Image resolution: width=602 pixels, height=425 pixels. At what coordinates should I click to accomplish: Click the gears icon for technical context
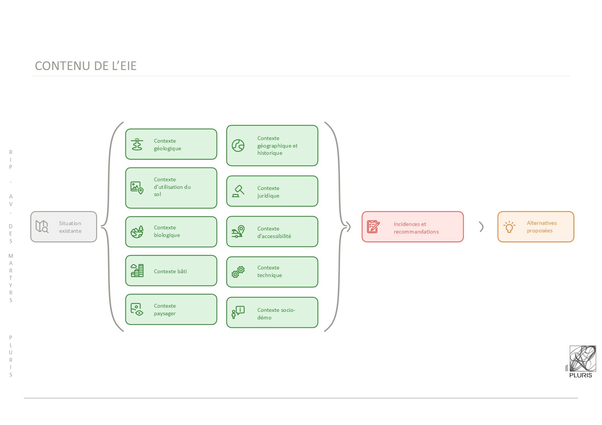pos(238,272)
